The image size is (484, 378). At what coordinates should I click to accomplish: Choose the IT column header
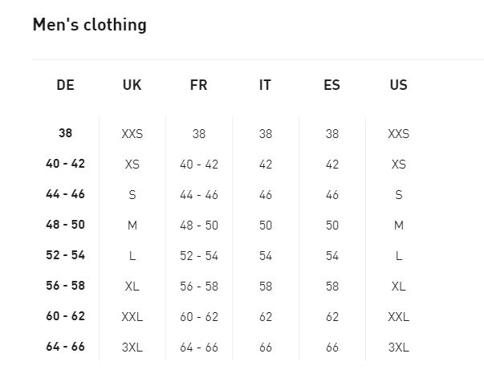point(265,85)
